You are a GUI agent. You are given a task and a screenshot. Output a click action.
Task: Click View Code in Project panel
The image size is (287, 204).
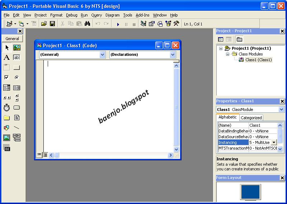point(221,39)
